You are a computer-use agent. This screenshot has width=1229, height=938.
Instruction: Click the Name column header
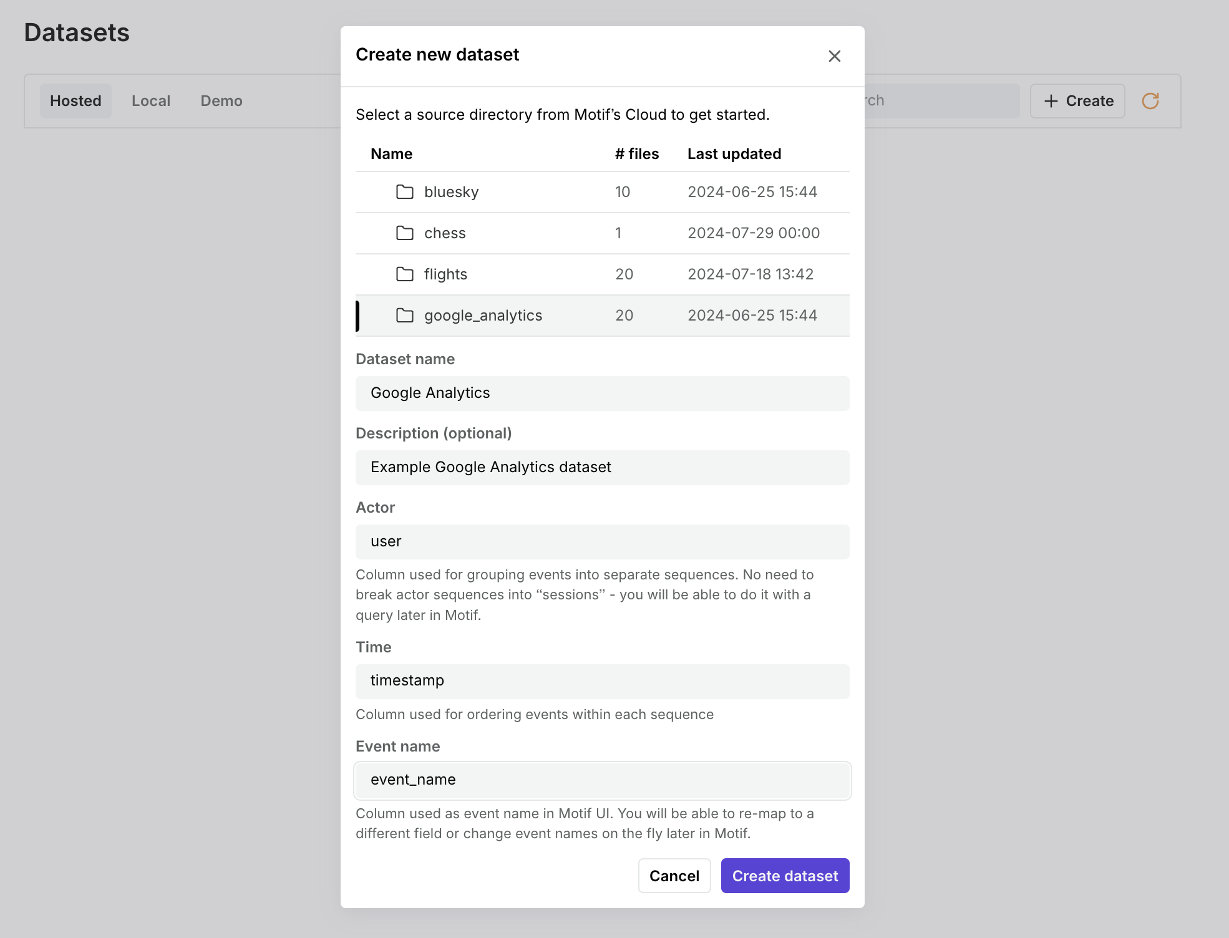pyautogui.click(x=391, y=154)
